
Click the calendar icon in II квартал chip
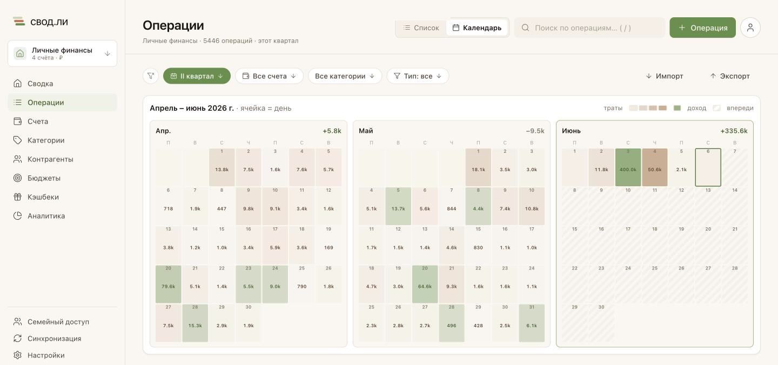pos(173,76)
